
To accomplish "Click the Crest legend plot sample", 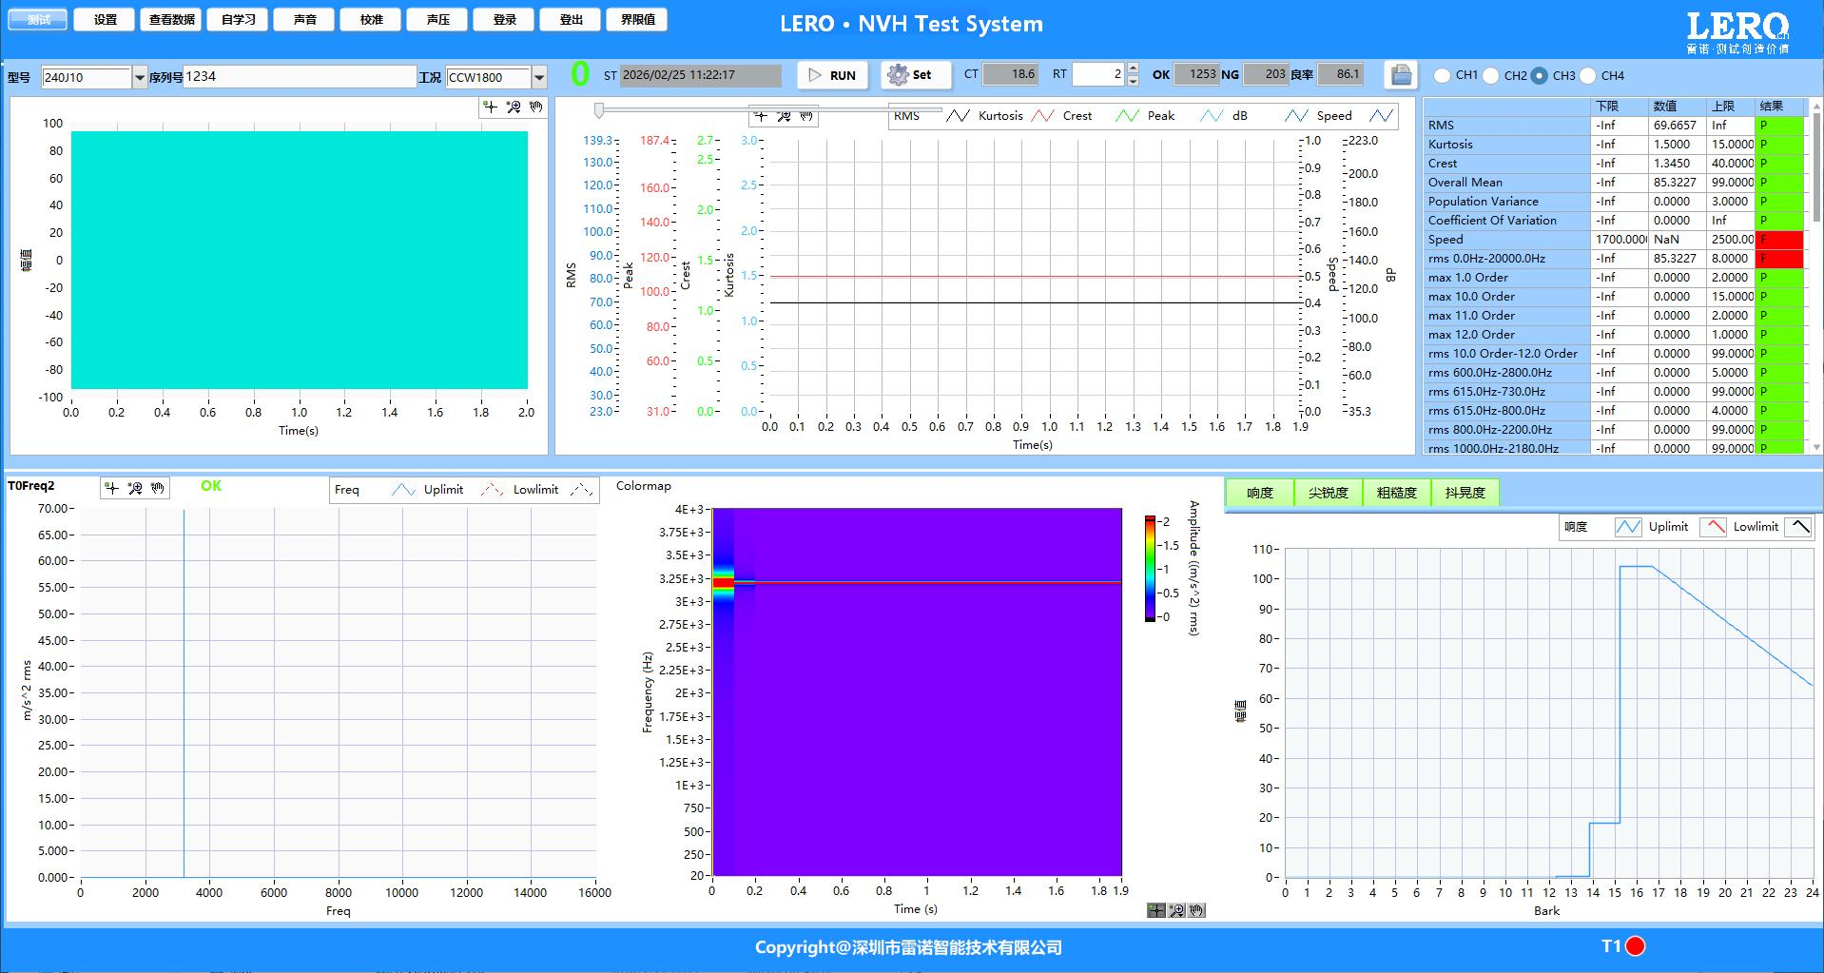I will click(1127, 116).
